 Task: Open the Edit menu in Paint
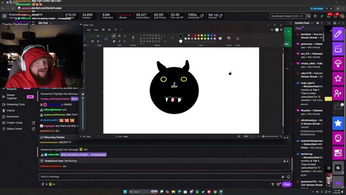[89, 30]
